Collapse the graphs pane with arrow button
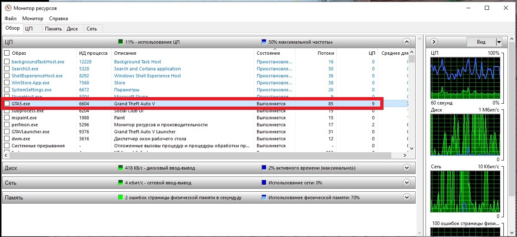This screenshot has width=517, height=237. [434, 42]
